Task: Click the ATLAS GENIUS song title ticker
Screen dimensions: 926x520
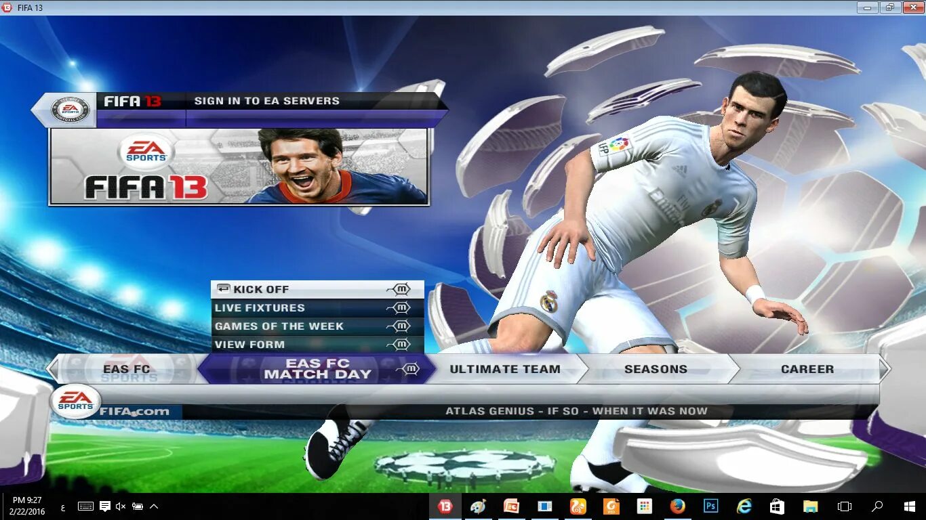Action: coord(576,411)
